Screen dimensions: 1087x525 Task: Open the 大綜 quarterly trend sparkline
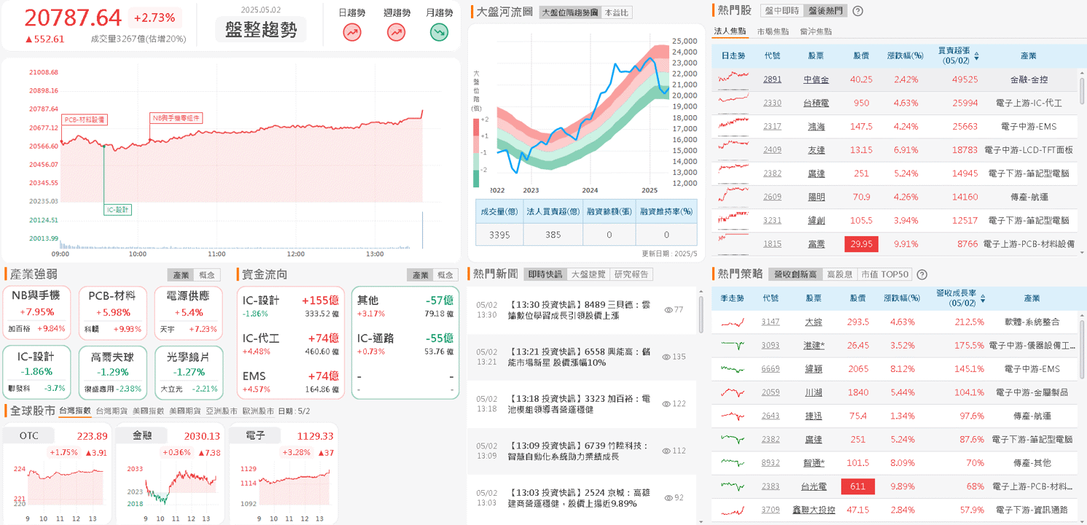(x=733, y=322)
